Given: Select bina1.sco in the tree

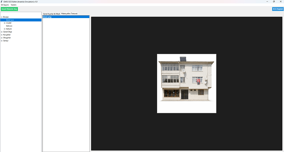Looking at the screenshot, I should 21,20.
